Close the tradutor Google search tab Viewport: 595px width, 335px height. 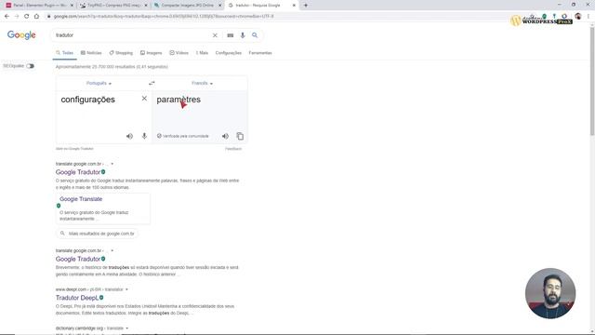pyautogui.click(x=294, y=6)
